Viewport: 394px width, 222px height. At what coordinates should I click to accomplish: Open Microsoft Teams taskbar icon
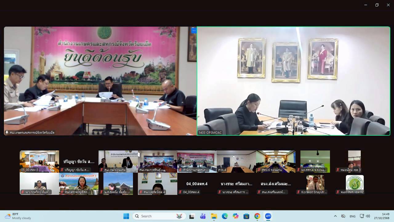coord(203,216)
